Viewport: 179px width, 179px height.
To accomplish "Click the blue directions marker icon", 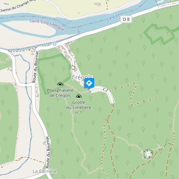I will pos(89,83).
